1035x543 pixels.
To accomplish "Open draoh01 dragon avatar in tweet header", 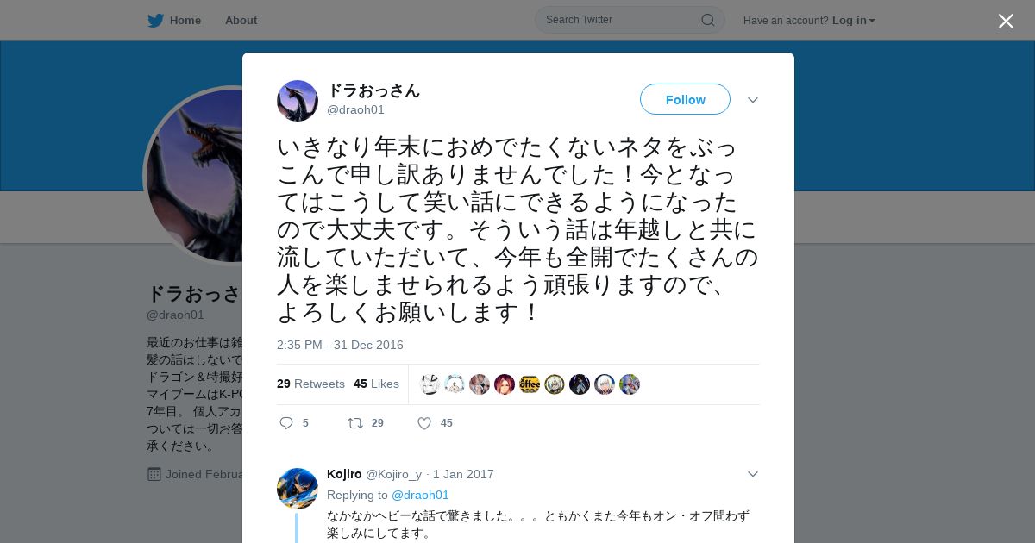I will pyautogui.click(x=298, y=101).
